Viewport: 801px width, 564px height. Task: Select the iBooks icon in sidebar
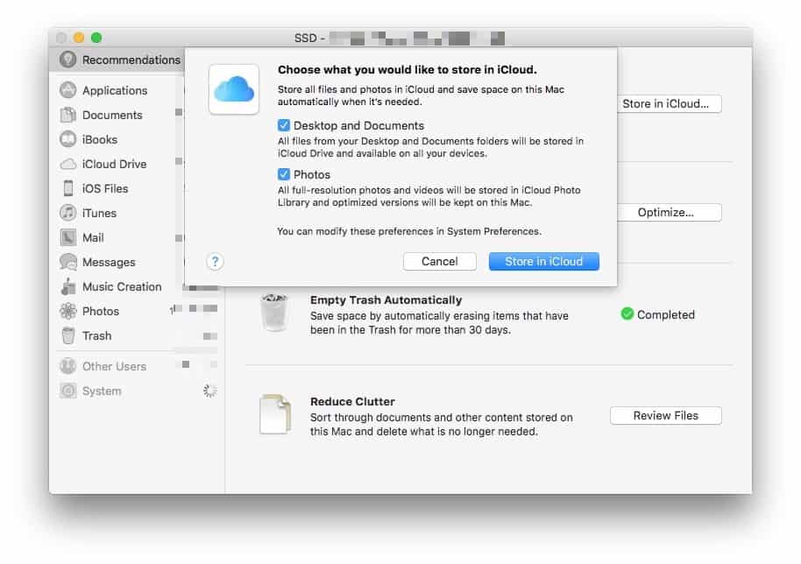pos(68,139)
